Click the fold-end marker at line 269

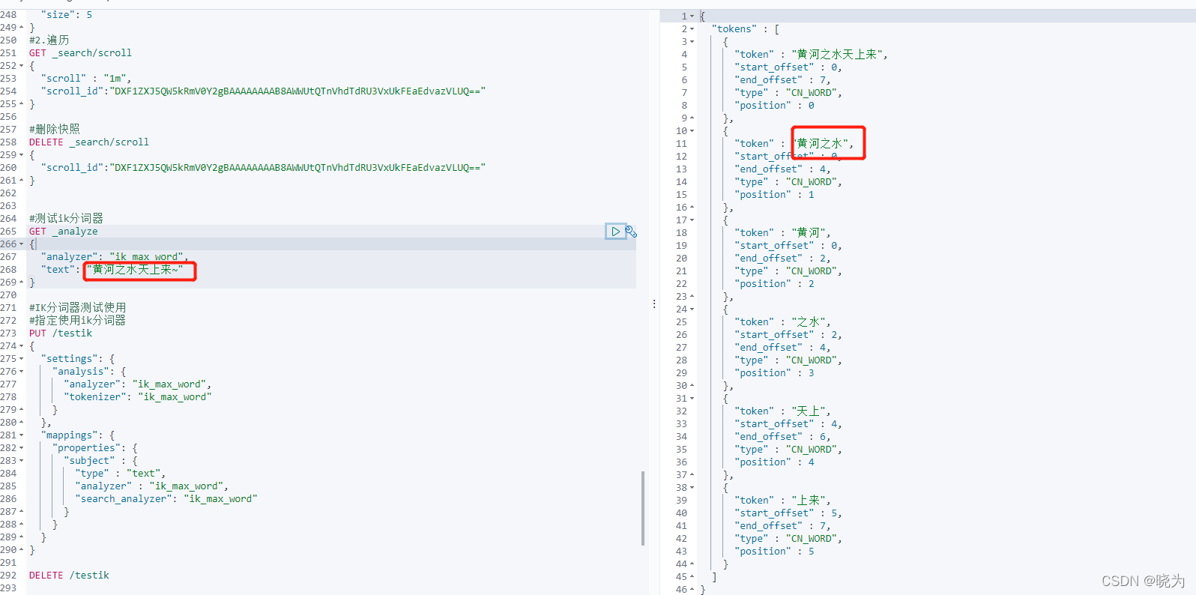point(21,283)
